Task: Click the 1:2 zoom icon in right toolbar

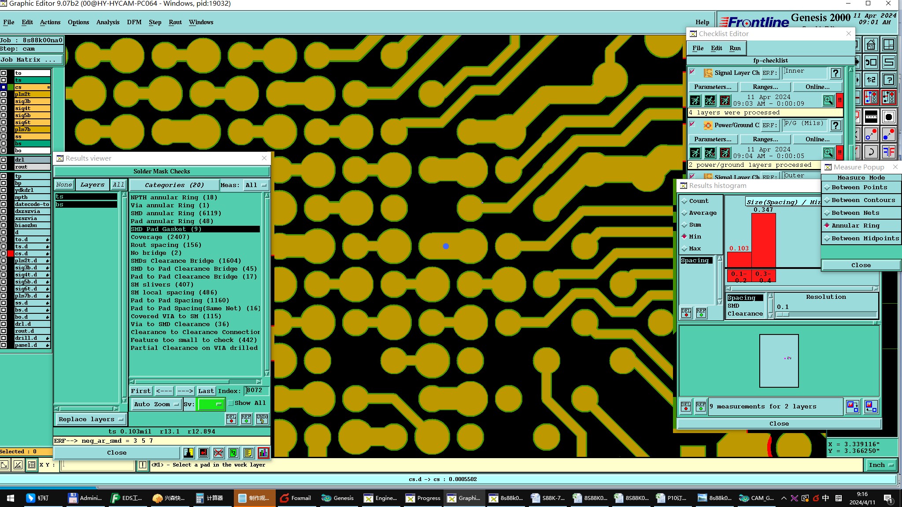Action: 871,80
